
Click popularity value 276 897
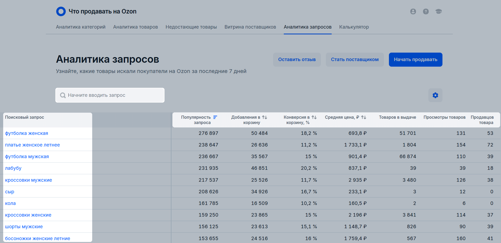click(x=208, y=133)
